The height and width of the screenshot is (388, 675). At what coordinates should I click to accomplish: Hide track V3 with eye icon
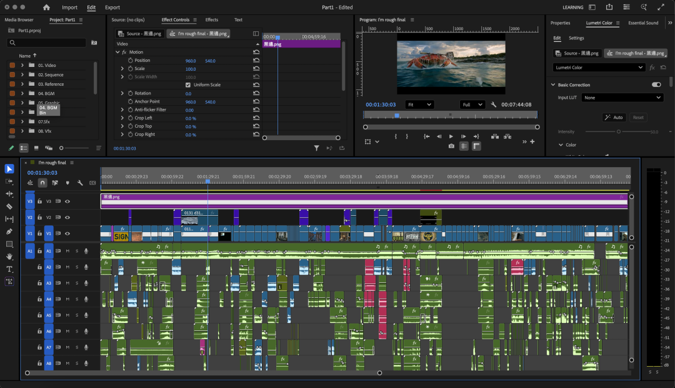[x=67, y=202]
